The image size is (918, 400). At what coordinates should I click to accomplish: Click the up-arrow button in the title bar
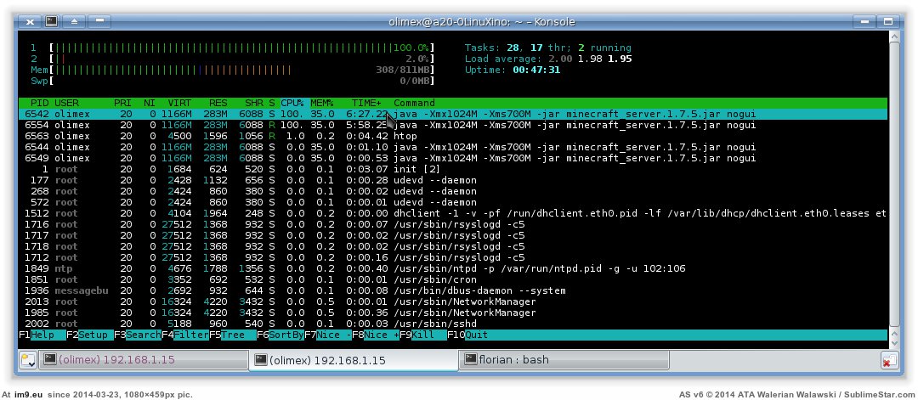pos(74,19)
